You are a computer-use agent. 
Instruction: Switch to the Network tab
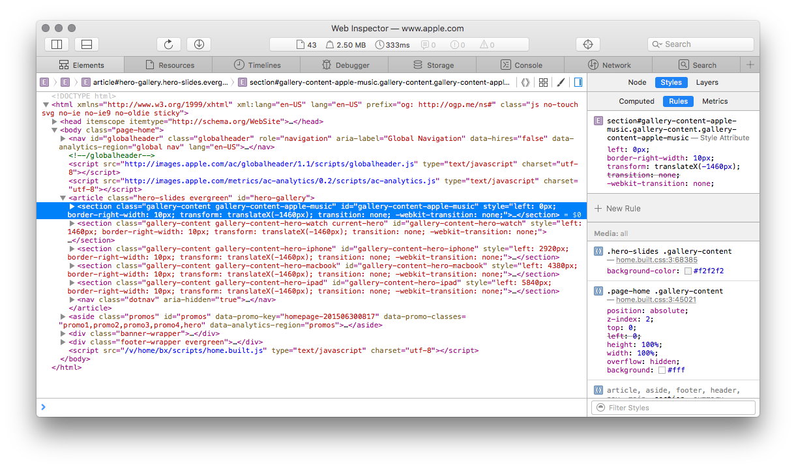coord(609,65)
